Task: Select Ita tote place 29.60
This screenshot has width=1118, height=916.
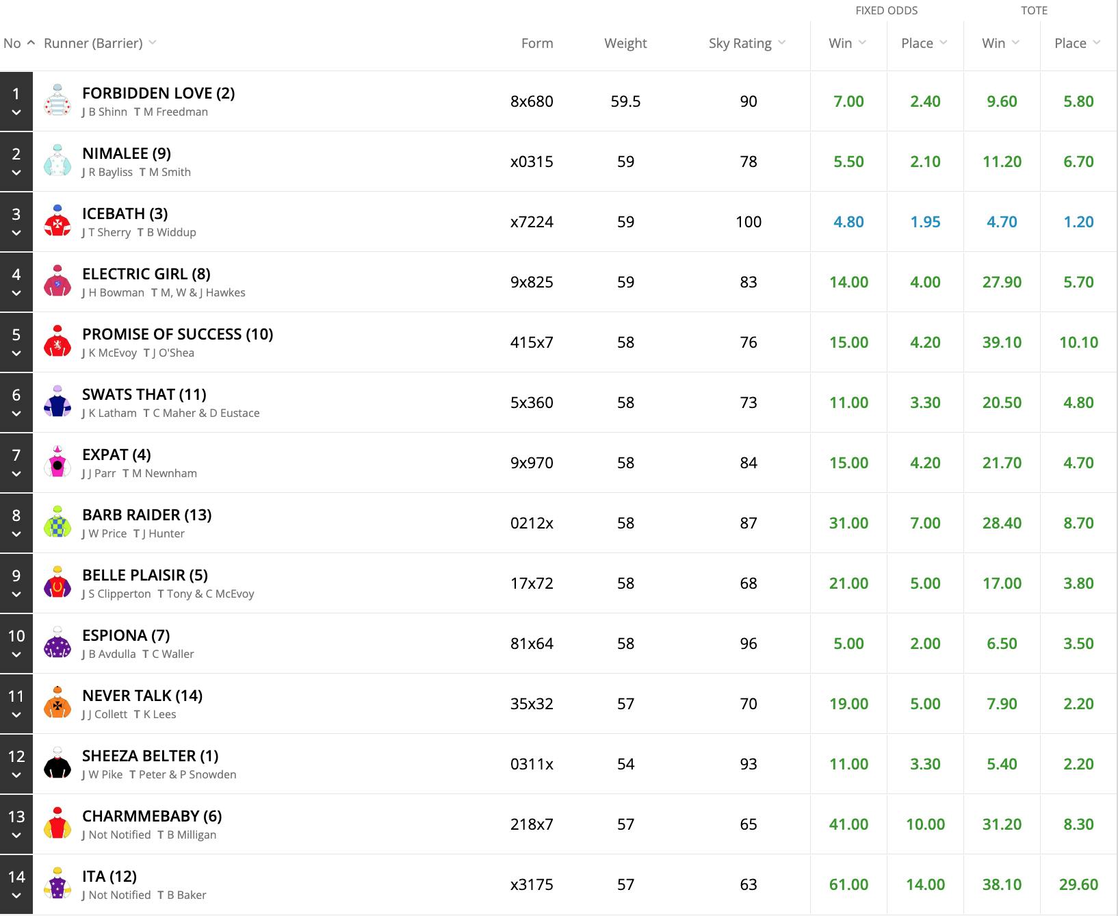Action: (x=1078, y=885)
